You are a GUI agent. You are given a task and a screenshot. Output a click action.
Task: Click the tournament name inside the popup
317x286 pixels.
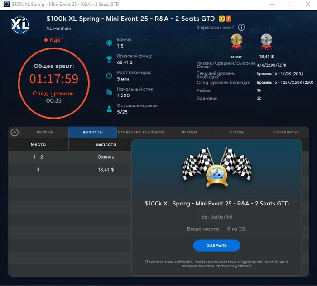(x=216, y=203)
